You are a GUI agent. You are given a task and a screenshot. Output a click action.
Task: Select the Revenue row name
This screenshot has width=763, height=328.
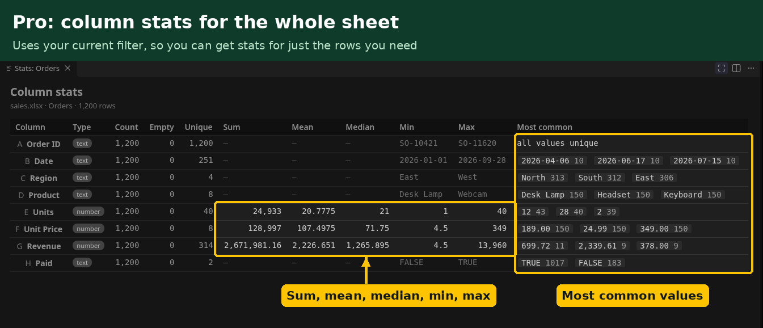(44, 246)
